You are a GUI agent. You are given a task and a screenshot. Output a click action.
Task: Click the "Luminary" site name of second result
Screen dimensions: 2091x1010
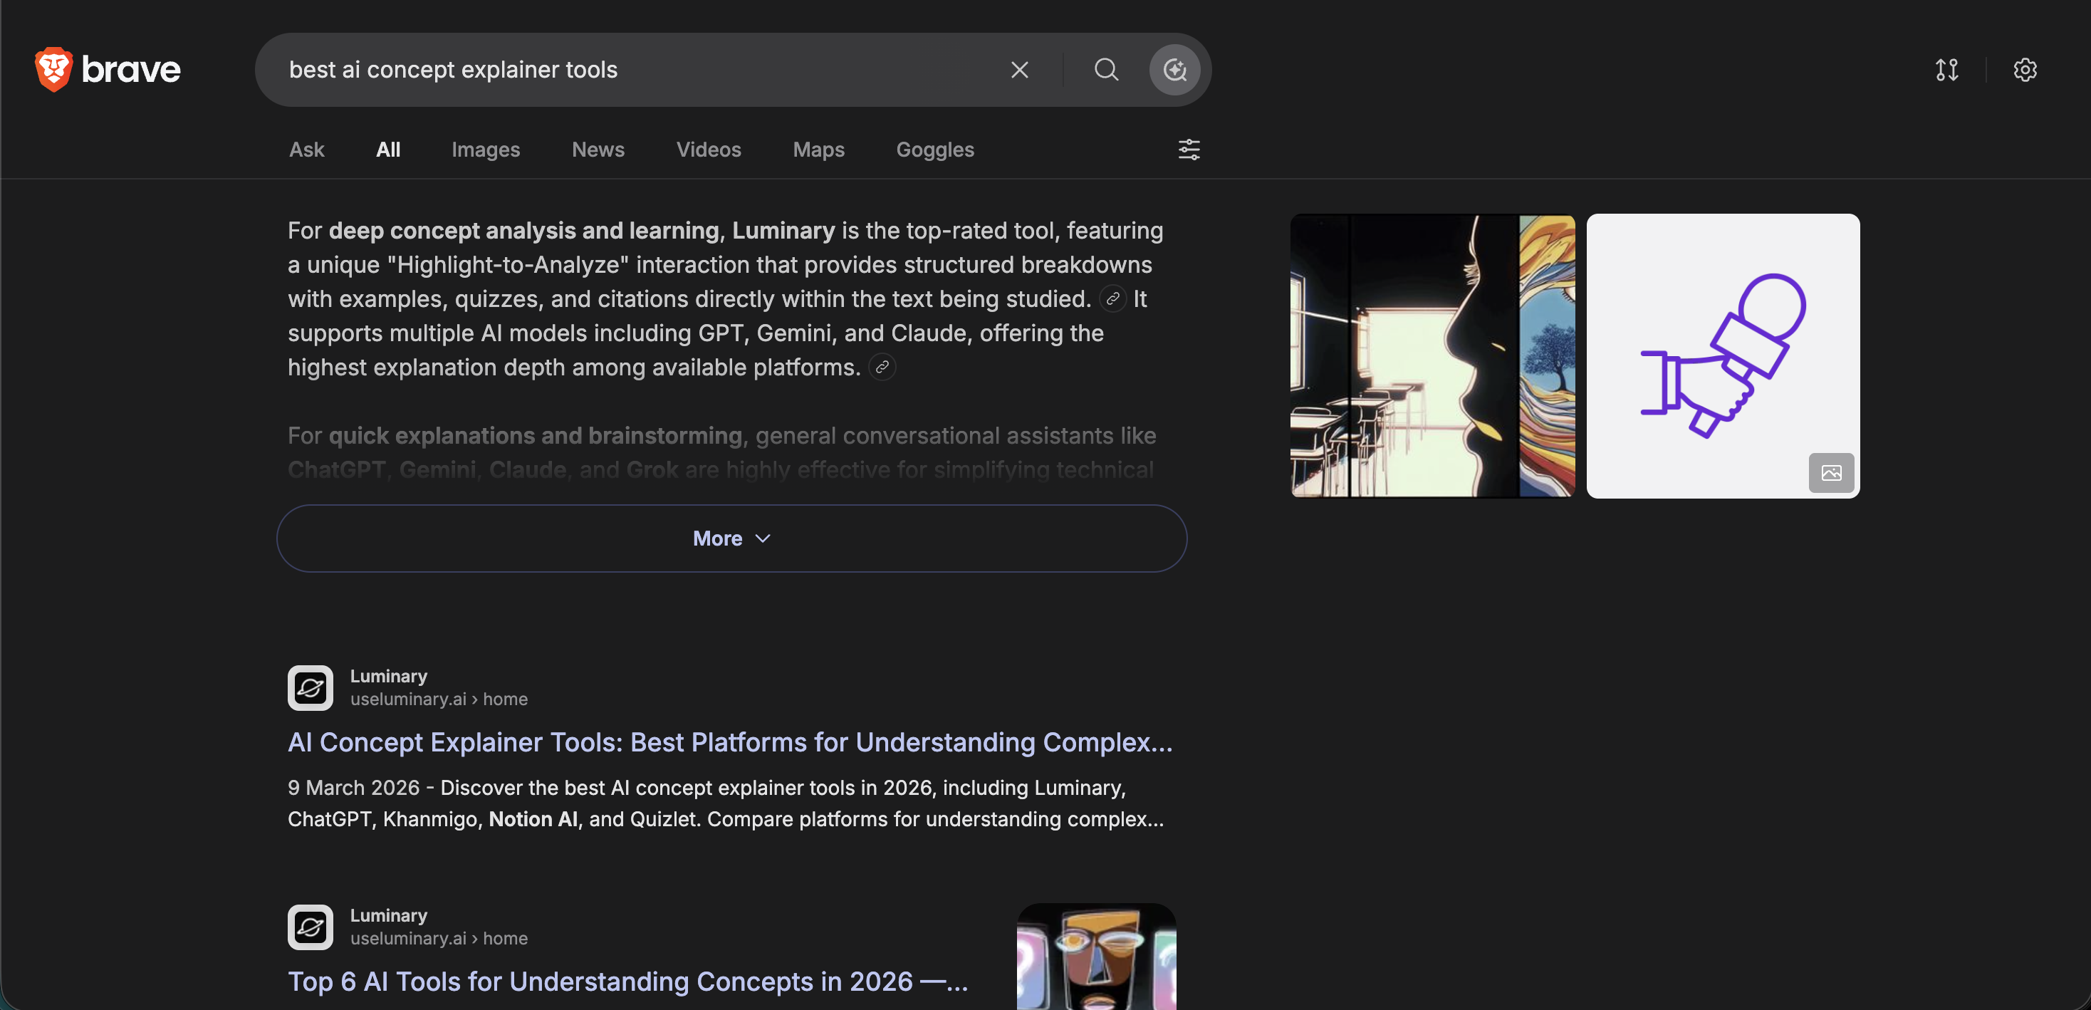pos(389,915)
